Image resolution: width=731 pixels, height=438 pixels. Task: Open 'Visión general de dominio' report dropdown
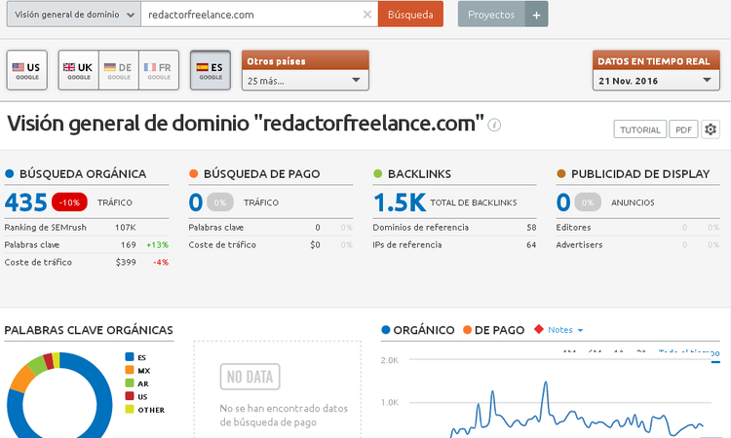74,15
